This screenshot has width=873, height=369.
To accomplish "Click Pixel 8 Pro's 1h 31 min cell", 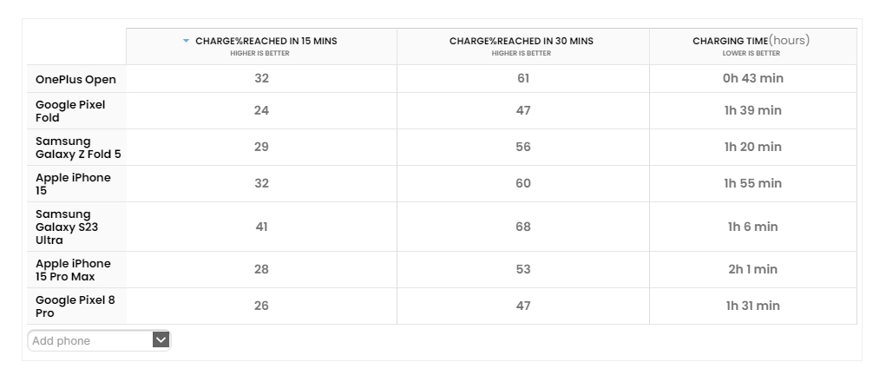I will pyautogui.click(x=753, y=306).
